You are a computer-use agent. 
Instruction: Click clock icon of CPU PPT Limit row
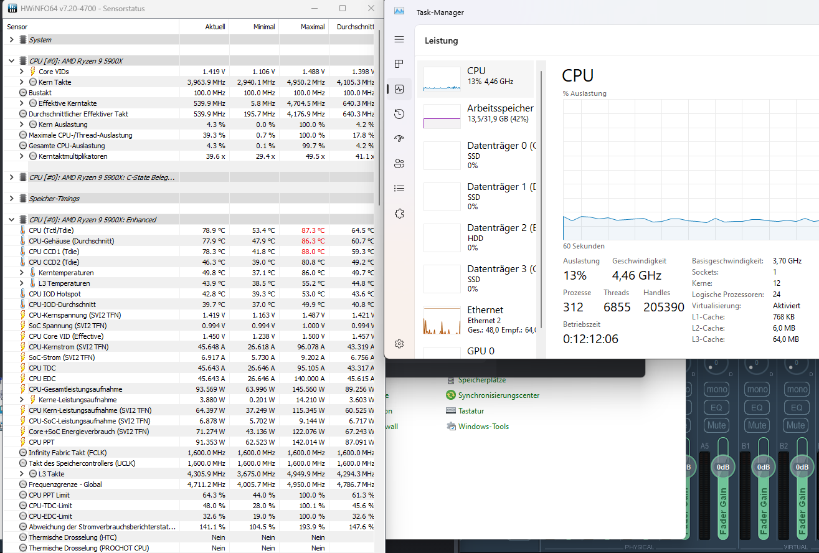(x=23, y=495)
